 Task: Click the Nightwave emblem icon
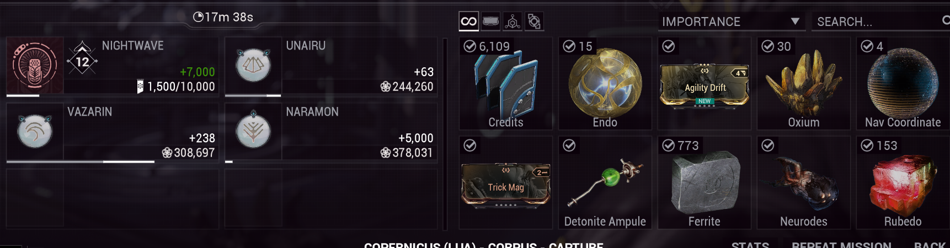(x=35, y=65)
